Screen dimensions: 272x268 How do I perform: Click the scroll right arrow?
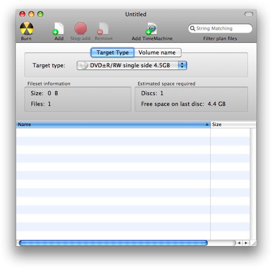point(246,243)
